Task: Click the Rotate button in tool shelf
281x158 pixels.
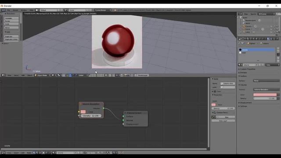Action: click(11, 21)
